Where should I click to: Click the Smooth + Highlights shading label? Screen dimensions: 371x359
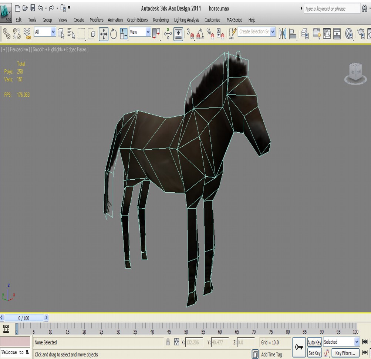[60, 50]
